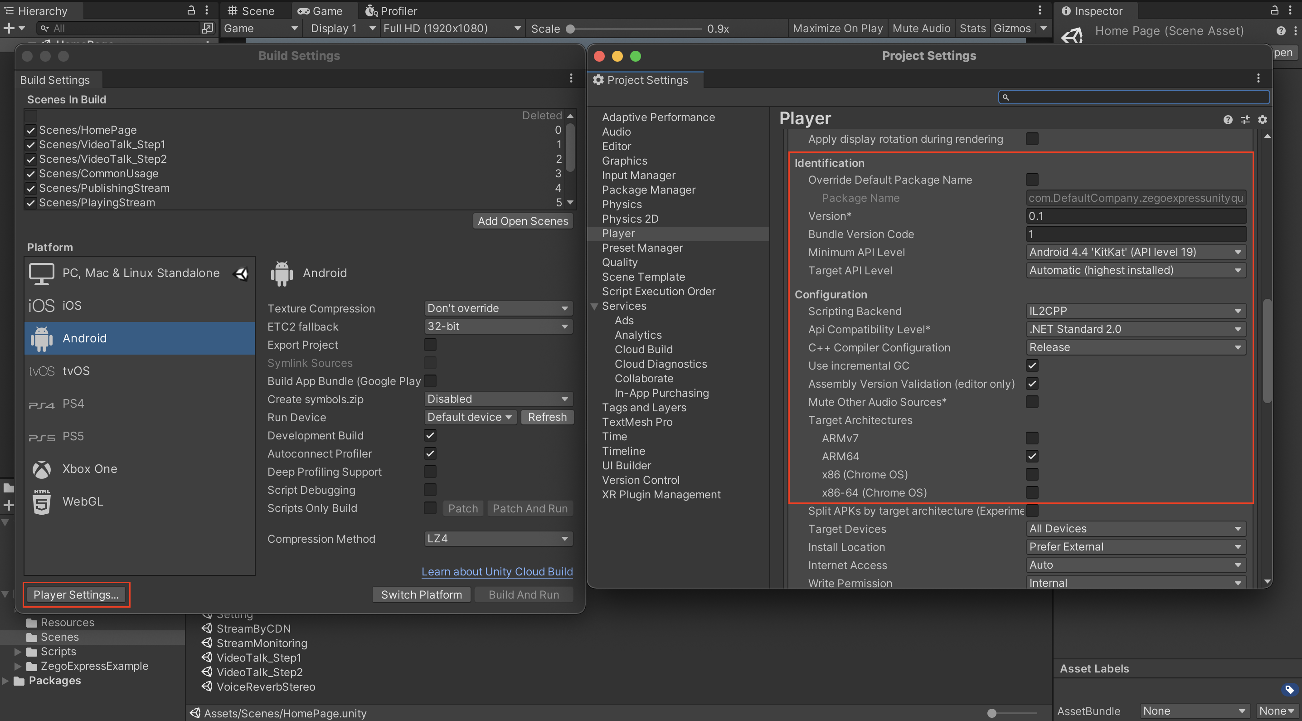
Task: Open the Player settings menu
Action: point(76,594)
